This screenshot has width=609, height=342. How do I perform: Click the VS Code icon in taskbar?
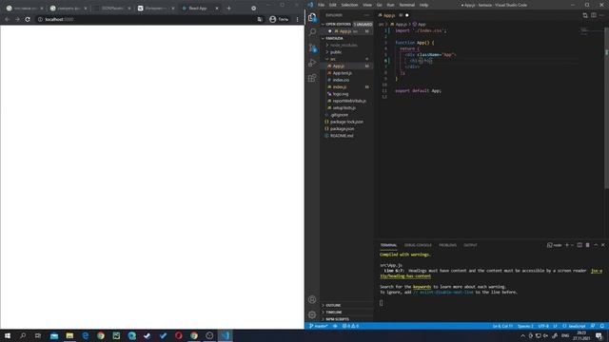click(x=226, y=335)
